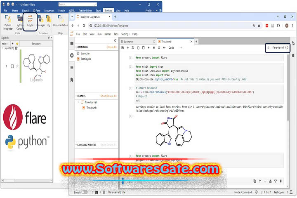
Task: Tick the checkbox for ligand row 1
Action: pos(12,66)
